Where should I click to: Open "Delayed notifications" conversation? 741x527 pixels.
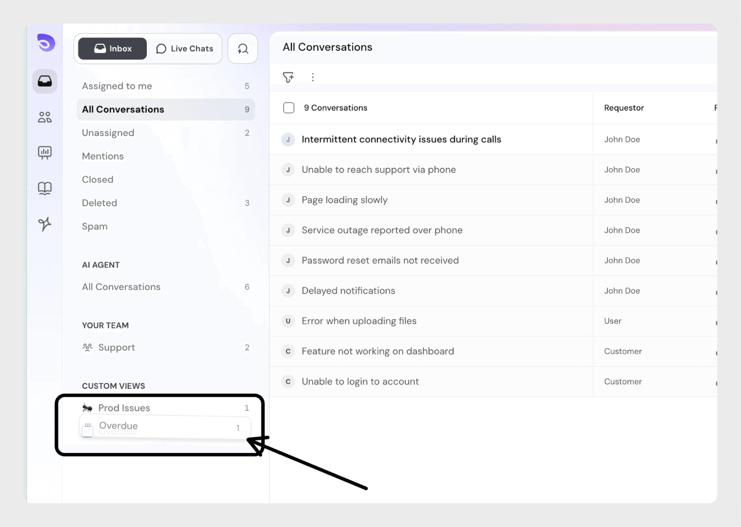[348, 291]
